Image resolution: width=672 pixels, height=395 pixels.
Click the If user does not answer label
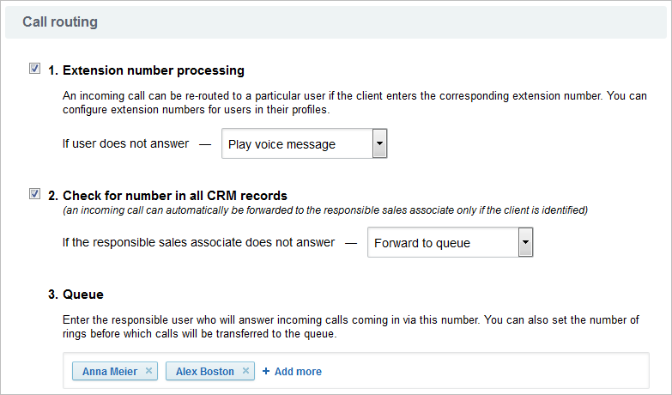125,143
